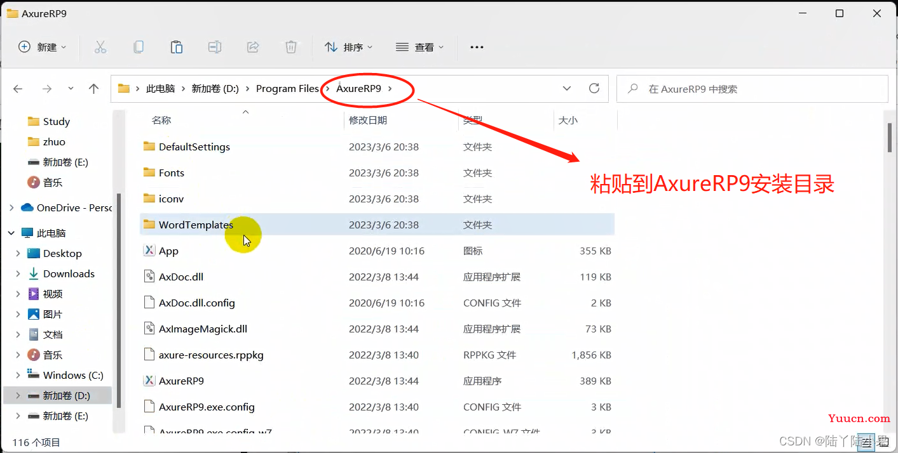Click the Delete trash icon
This screenshot has width=898, height=453.
(290, 47)
